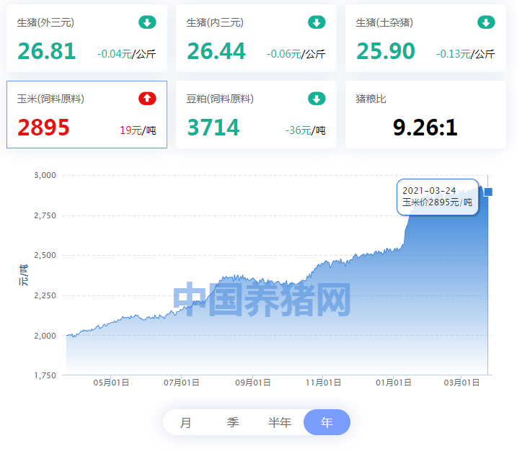Screen dimensions: 517x451
Task: Click the down arrow icon on 生猪(土杂猪) card
Action: coord(486,22)
